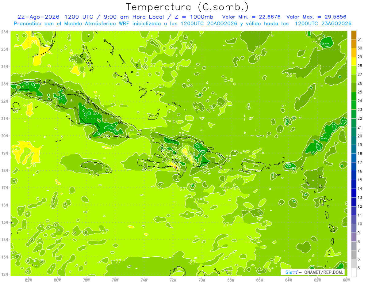
Task: Click the colorbar label '10'
Action: [360, 224]
